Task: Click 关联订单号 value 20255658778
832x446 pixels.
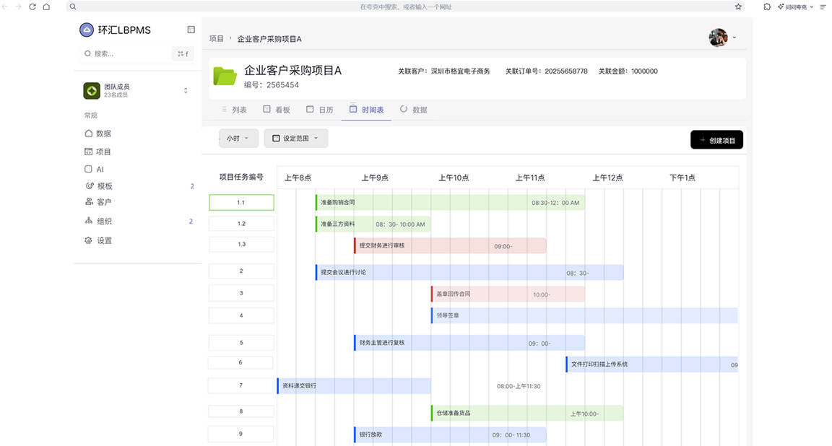Action: (x=565, y=71)
